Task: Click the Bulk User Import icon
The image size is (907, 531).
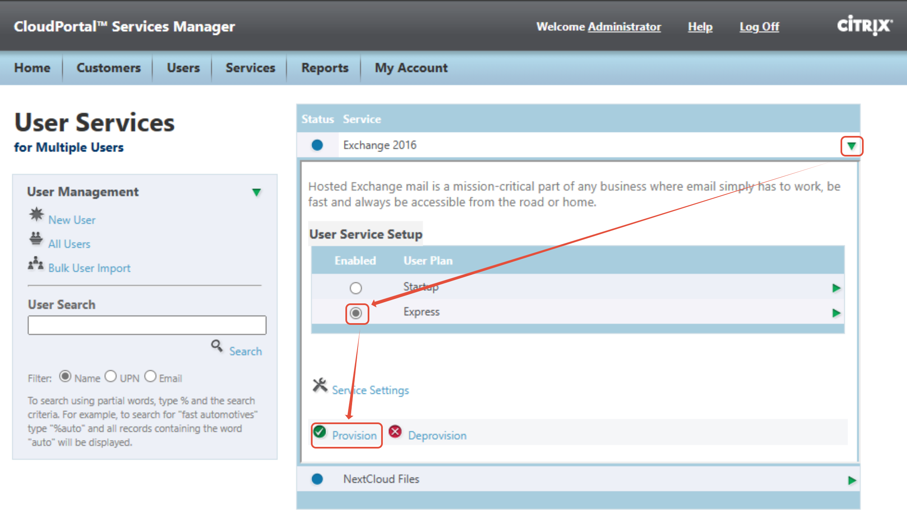Action: (x=36, y=263)
